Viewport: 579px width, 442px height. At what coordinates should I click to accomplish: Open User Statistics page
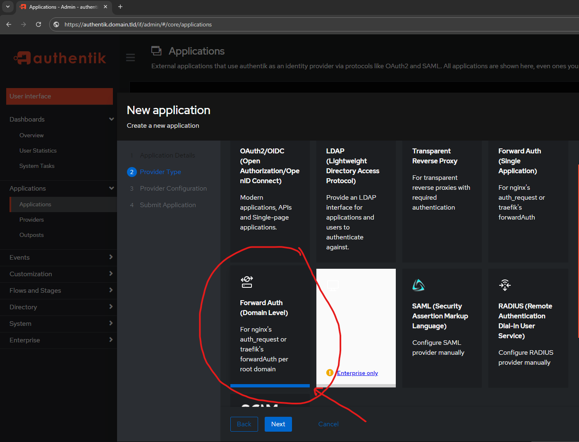[x=38, y=151]
